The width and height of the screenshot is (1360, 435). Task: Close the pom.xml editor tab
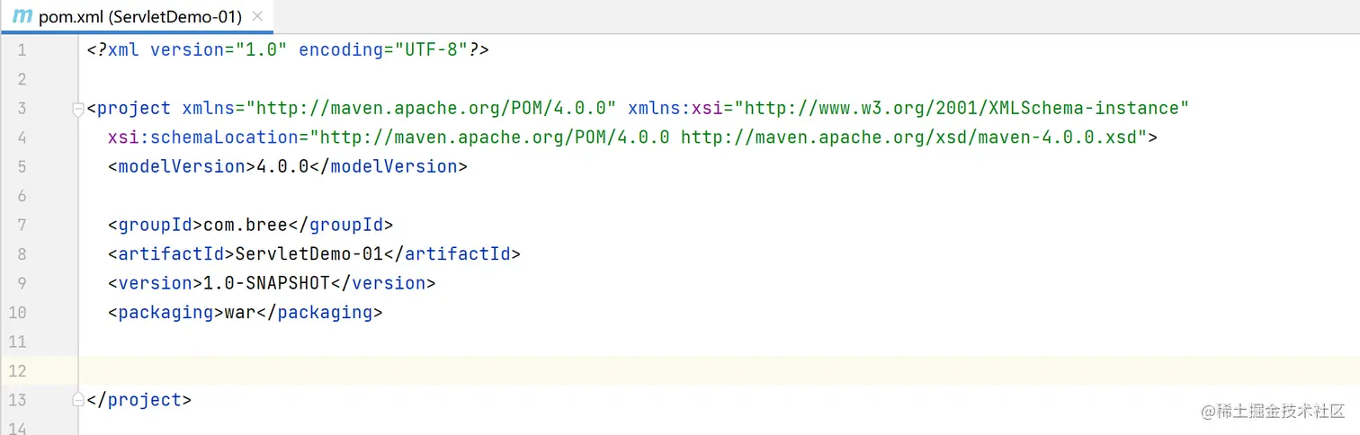coord(258,17)
